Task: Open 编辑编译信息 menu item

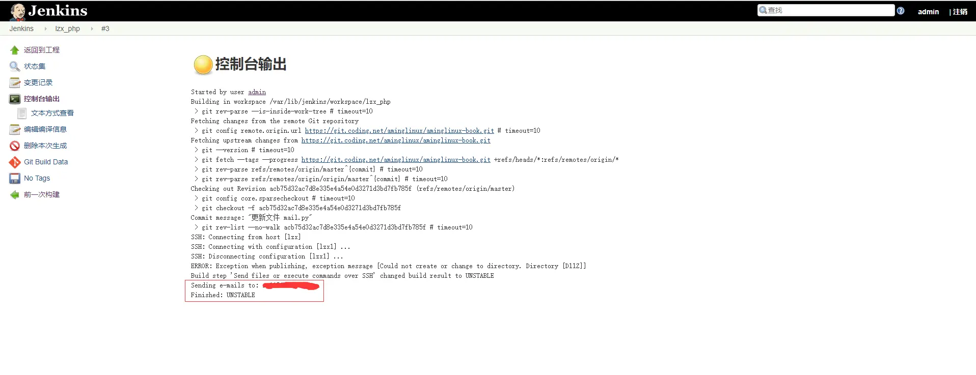Action: tap(45, 129)
